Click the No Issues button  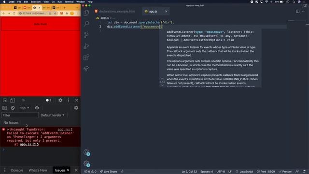(x=11, y=122)
